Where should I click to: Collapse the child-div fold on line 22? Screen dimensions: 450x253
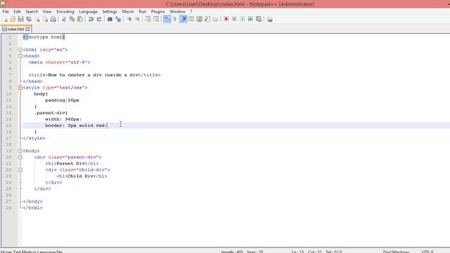click(20, 170)
